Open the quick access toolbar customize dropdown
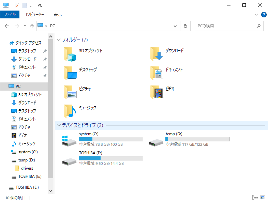268x202 pixels. coord(31,6)
